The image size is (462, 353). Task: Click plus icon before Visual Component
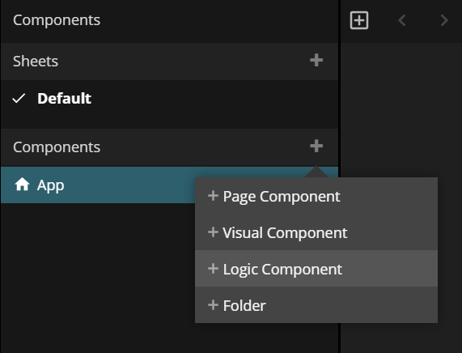click(x=213, y=232)
